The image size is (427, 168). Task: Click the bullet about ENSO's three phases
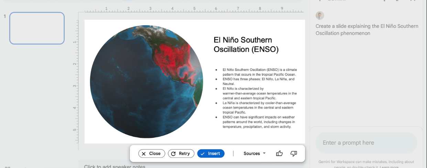[x=258, y=81]
